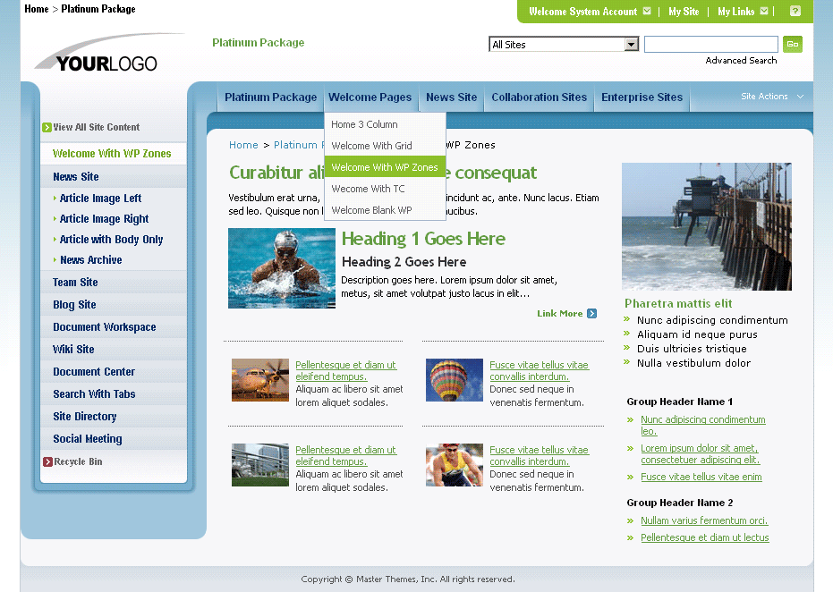Viewport: 833px width, 592px height.
Task: Click the chevron beside Nullam varius fermentum orci
Action: pos(629,520)
